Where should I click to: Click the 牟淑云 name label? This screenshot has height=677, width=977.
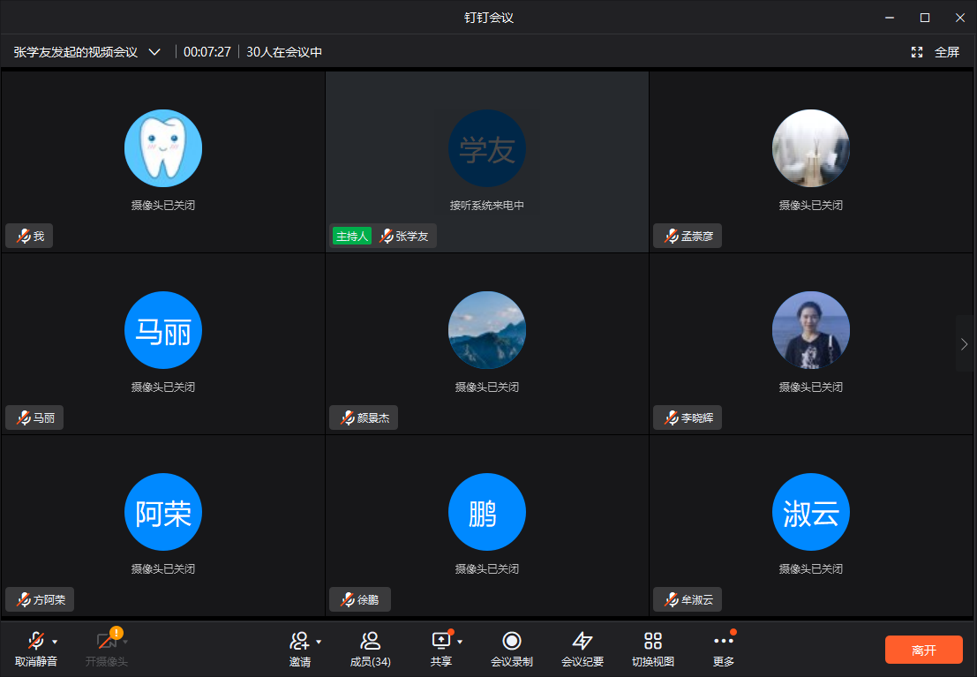[x=697, y=600]
